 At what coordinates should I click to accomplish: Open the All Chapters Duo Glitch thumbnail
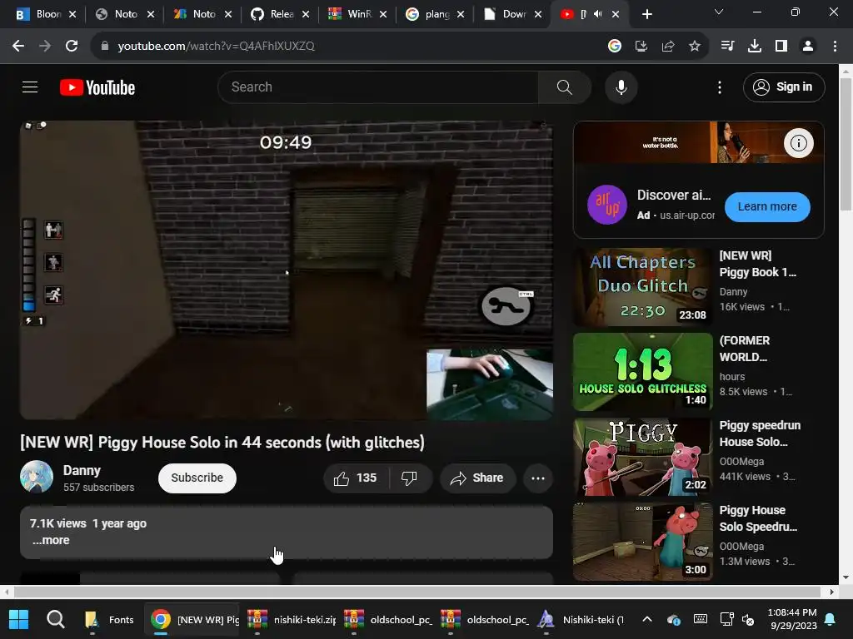coord(642,287)
